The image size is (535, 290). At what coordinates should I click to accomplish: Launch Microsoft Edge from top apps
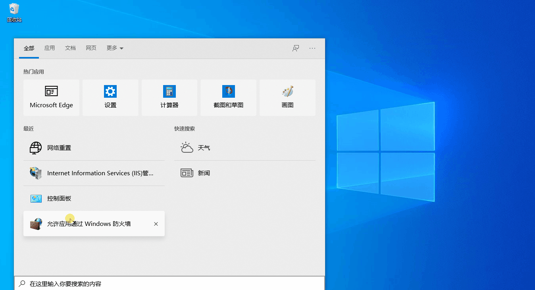[x=51, y=98]
